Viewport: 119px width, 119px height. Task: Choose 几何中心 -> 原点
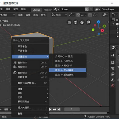pyautogui.click(x=68, y=57)
